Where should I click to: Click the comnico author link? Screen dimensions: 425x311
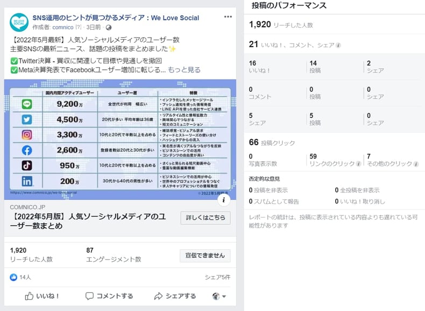click(63, 27)
